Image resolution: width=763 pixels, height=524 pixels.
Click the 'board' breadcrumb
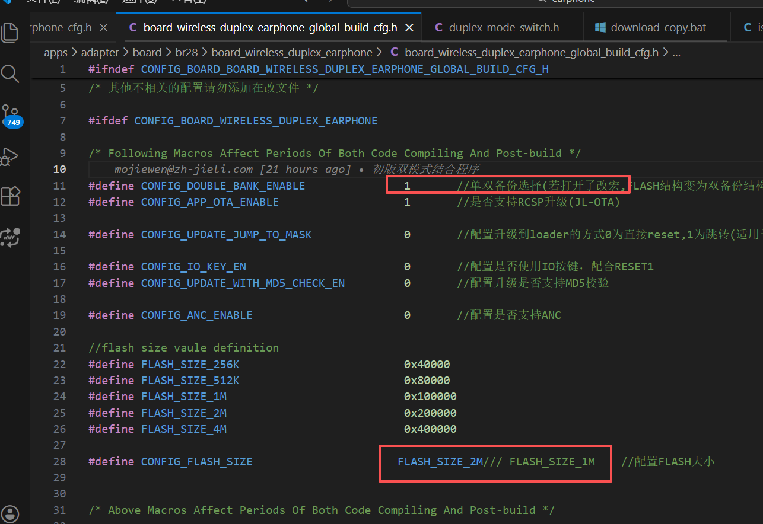coord(147,52)
